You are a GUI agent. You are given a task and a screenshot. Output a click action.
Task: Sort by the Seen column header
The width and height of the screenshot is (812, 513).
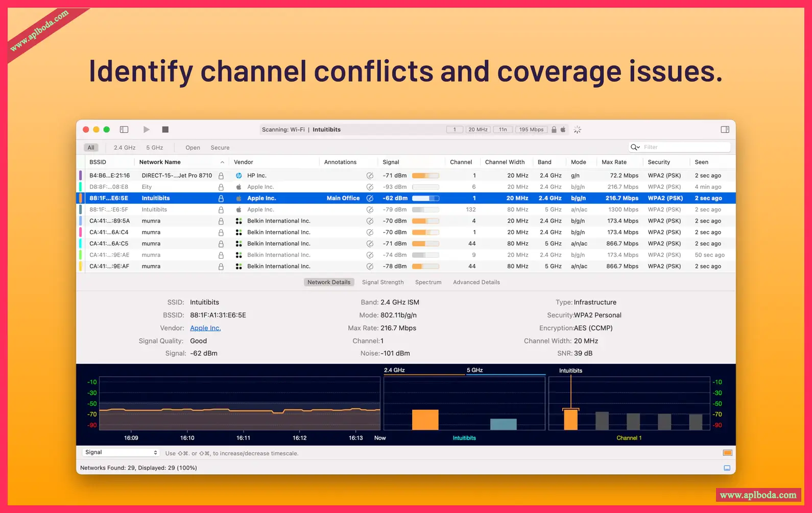701,162
